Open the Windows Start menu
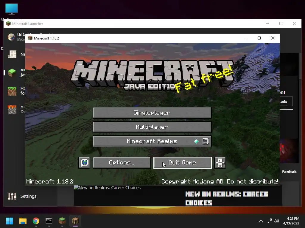This screenshot has width=305, height=228. click(10, 221)
